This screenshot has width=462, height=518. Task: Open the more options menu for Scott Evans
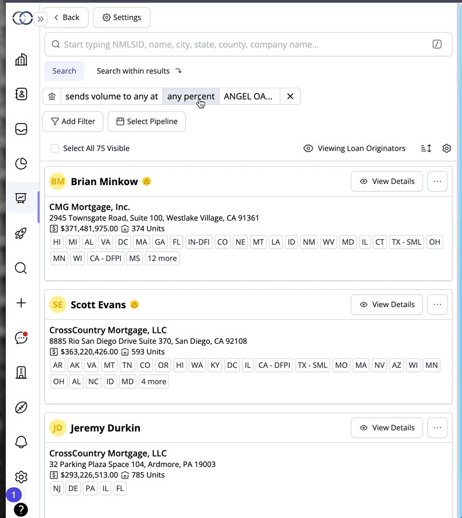(x=437, y=305)
